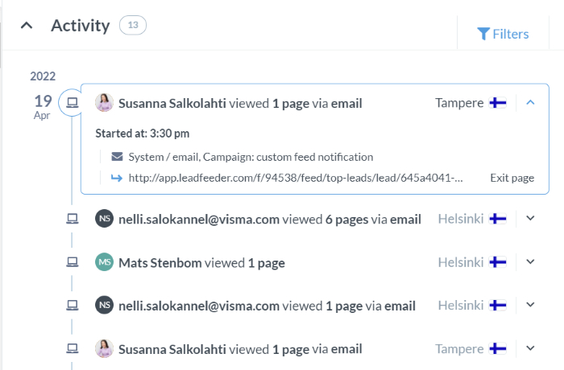
Task: Click Helsinki location on 6 pages row
Action: click(x=461, y=219)
